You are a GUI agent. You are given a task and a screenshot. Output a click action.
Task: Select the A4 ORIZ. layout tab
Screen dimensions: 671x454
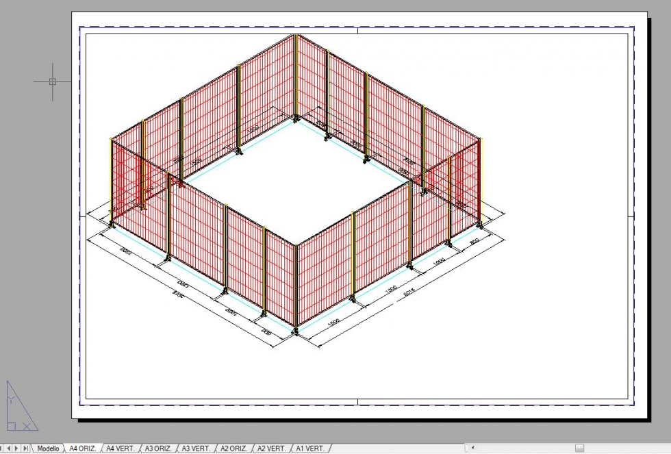(x=83, y=449)
